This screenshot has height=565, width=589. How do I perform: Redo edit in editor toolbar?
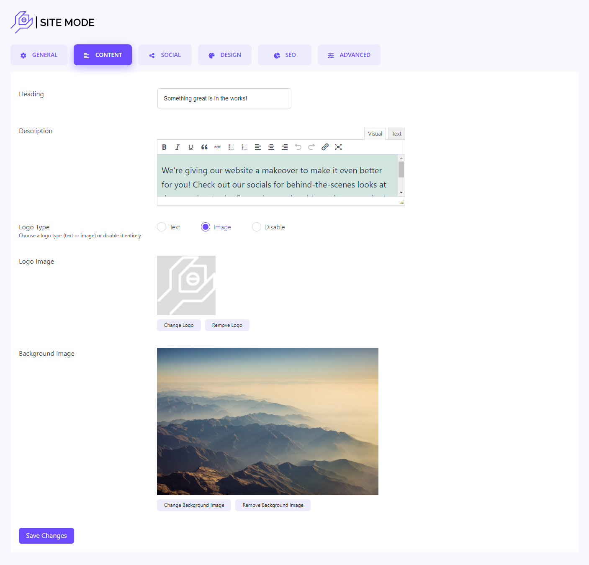tap(311, 147)
